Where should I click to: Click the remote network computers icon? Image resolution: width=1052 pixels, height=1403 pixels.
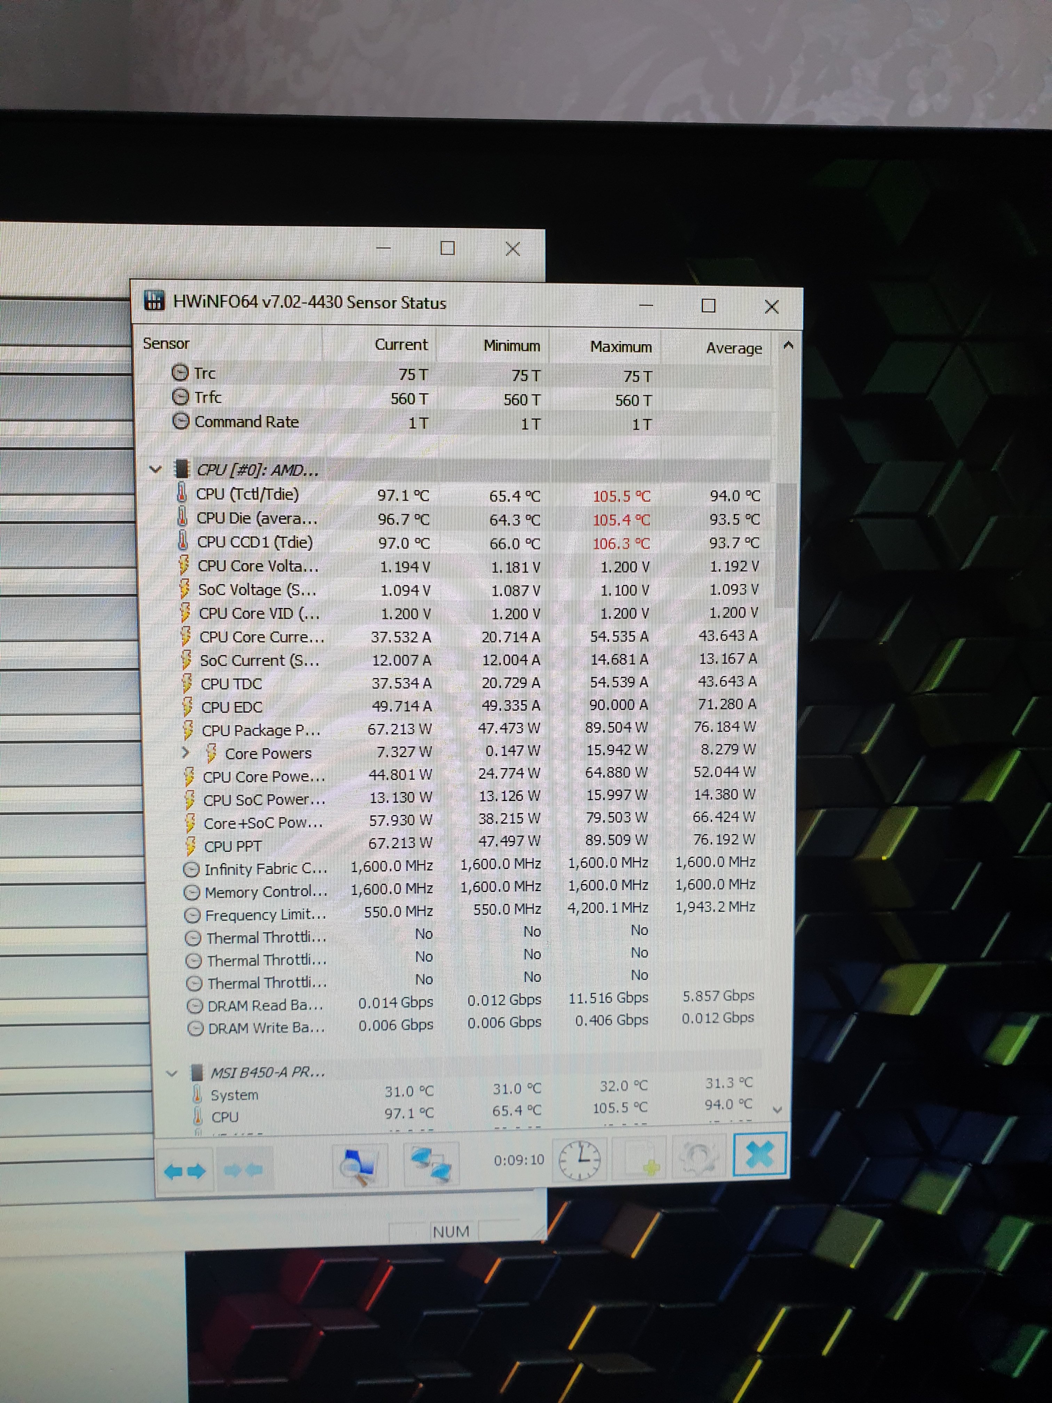coord(432,1165)
